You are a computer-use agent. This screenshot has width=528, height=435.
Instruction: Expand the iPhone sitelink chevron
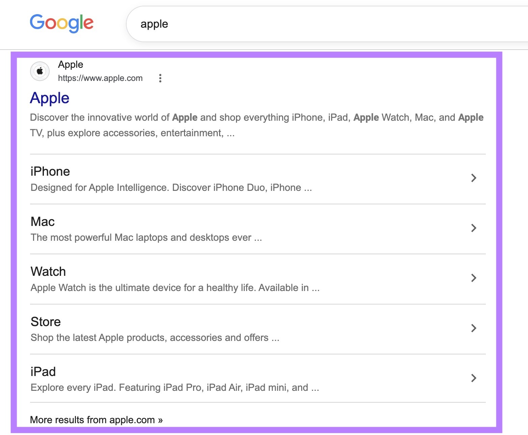click(474, 178)
